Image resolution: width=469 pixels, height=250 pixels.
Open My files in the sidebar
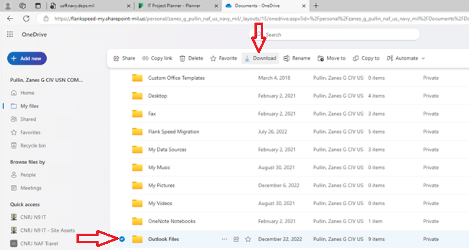pyautogui.click(x=25, y=106)
